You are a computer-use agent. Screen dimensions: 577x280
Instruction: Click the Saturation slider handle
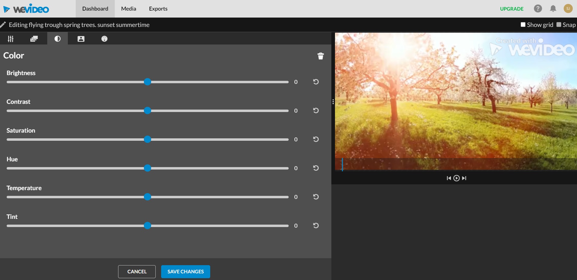148,139
